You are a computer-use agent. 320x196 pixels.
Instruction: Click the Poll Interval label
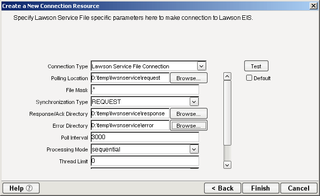coord(74,138)
